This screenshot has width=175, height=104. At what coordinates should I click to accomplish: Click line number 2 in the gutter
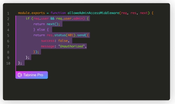[8, 19]
